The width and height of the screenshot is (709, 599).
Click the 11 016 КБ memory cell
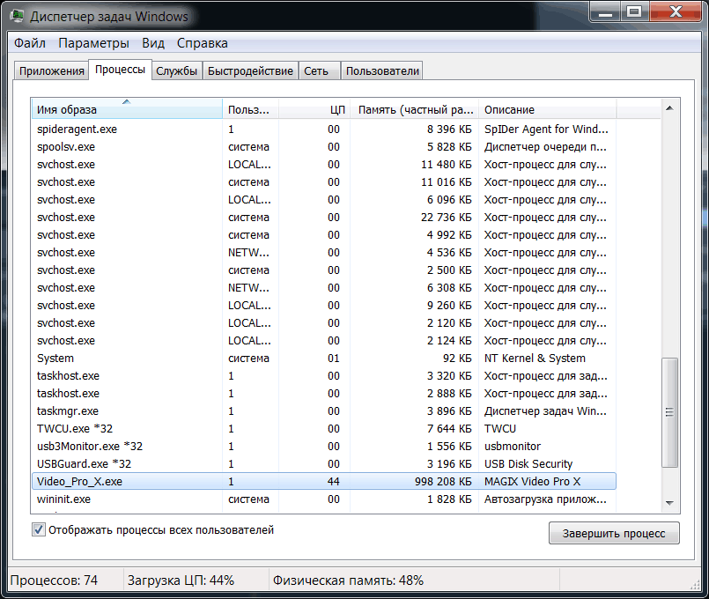tap(447, 182)
